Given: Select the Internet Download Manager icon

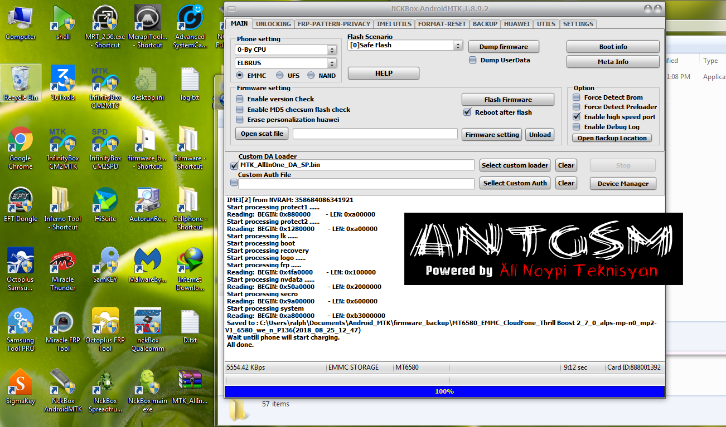Looking at the screenshot, I should (x=190, y=269).
